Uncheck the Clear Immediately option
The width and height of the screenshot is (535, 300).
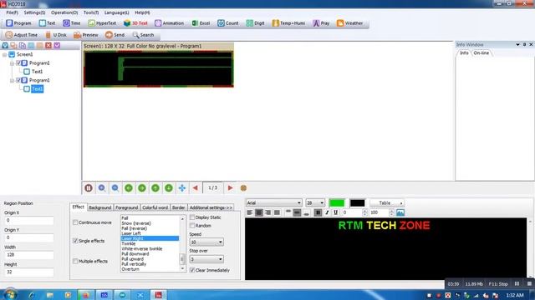(192, 270)
